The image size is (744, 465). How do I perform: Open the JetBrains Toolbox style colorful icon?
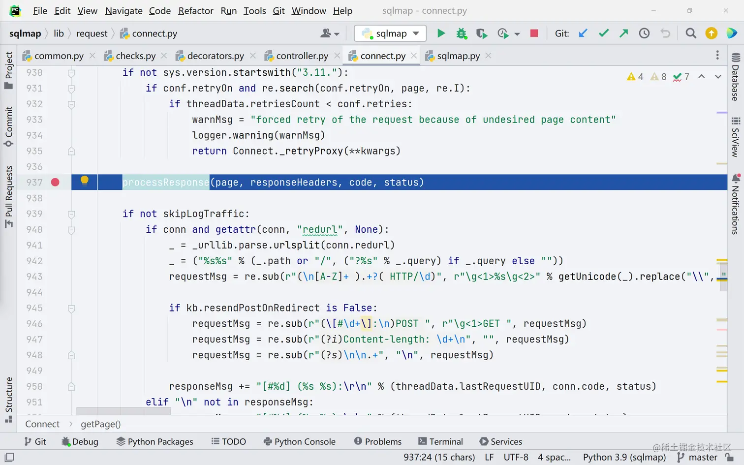click(732, 33)
